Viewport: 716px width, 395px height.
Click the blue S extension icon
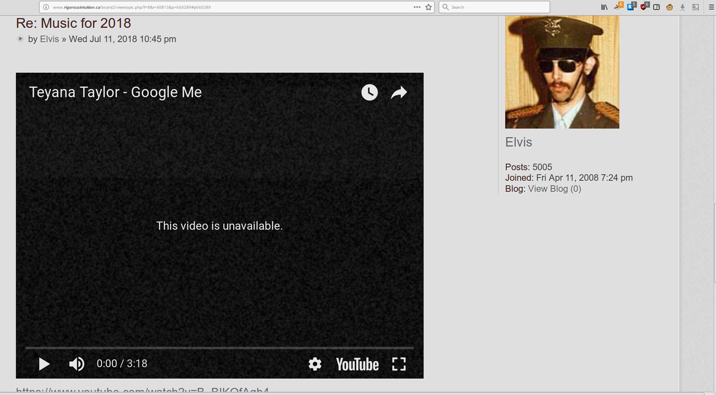(632, 7)
